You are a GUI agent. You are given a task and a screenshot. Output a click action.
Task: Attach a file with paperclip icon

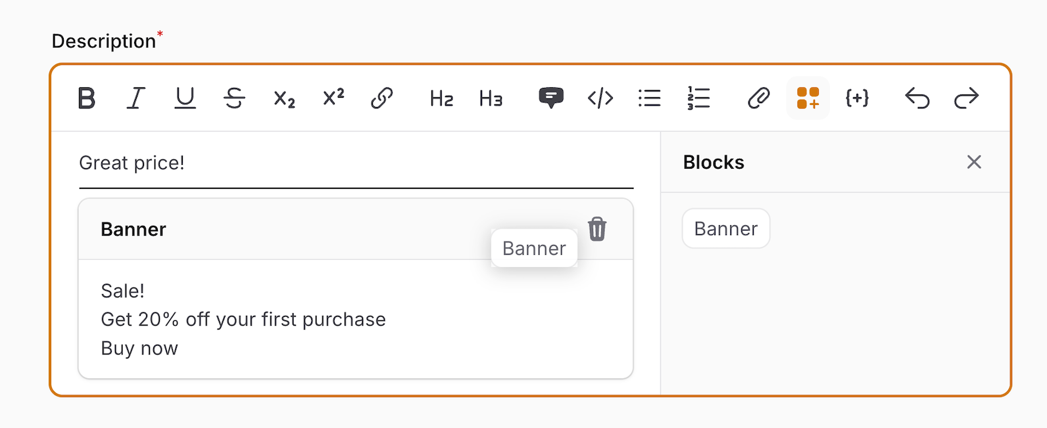point(758,98)
